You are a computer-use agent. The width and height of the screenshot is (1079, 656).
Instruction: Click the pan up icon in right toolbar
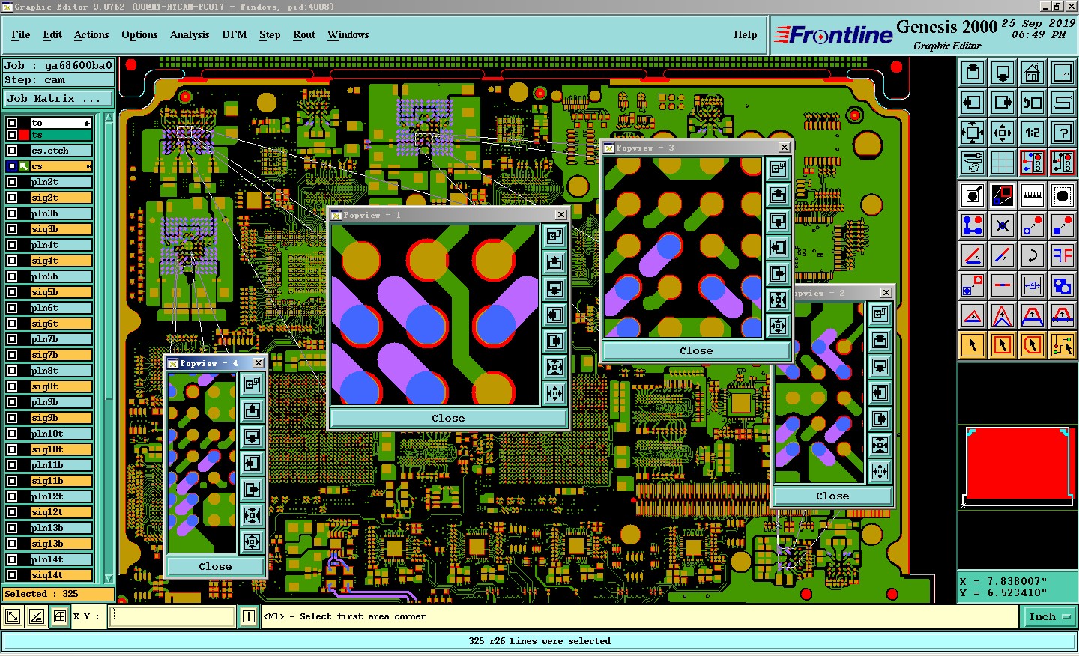click(973, 73)
